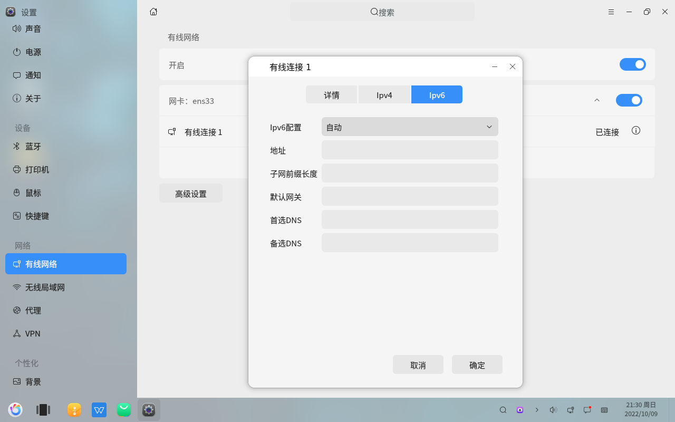Click the 默认网关 input field

coord(410,196)
